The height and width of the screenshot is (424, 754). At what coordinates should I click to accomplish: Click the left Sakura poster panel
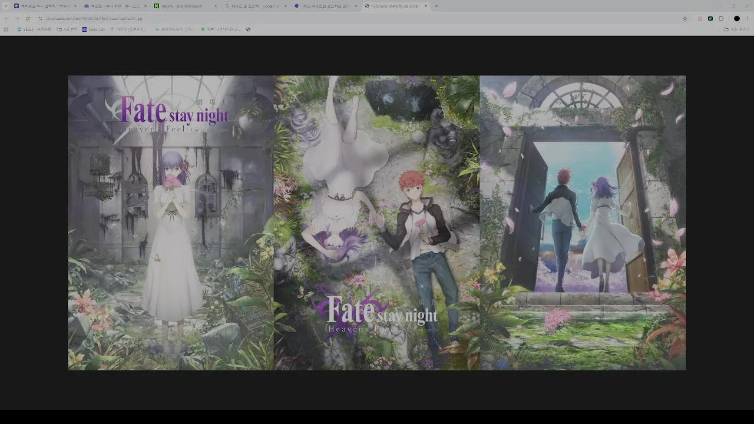pyautogui.click(x=171, y=223)
